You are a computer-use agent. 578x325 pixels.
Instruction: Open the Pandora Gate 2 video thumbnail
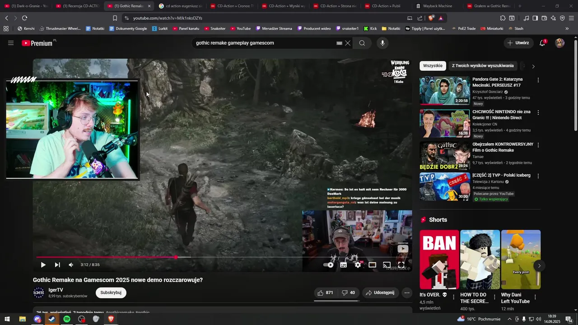point(445,91)
